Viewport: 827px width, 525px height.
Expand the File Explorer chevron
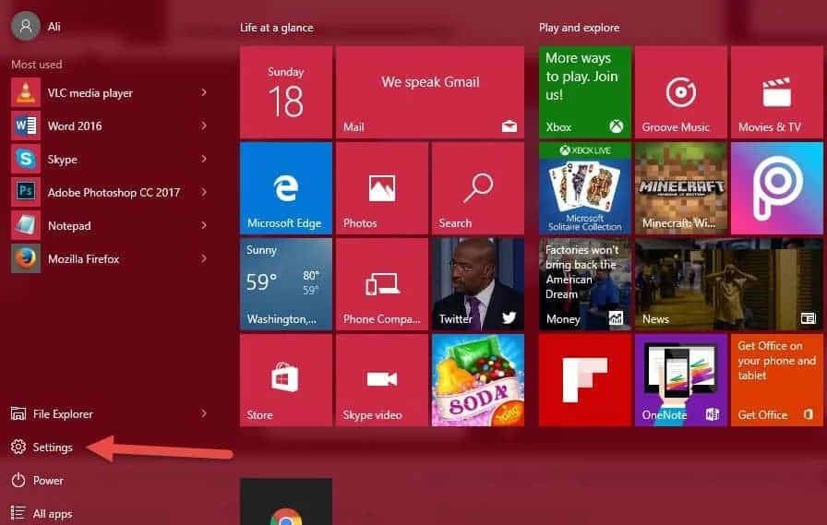click(x=204, y=413)
